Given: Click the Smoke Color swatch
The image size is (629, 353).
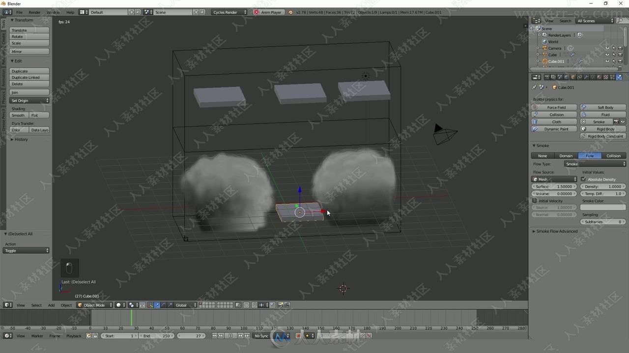Looking at the screenshot, I should (603, 207).
